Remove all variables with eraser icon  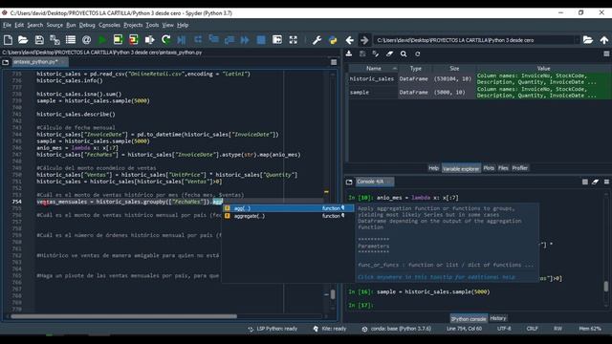[389, 54]
